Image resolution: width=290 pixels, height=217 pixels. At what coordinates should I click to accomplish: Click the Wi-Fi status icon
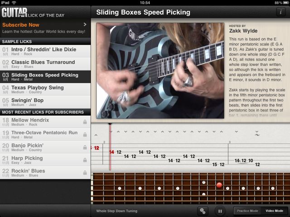click(14, 3)
